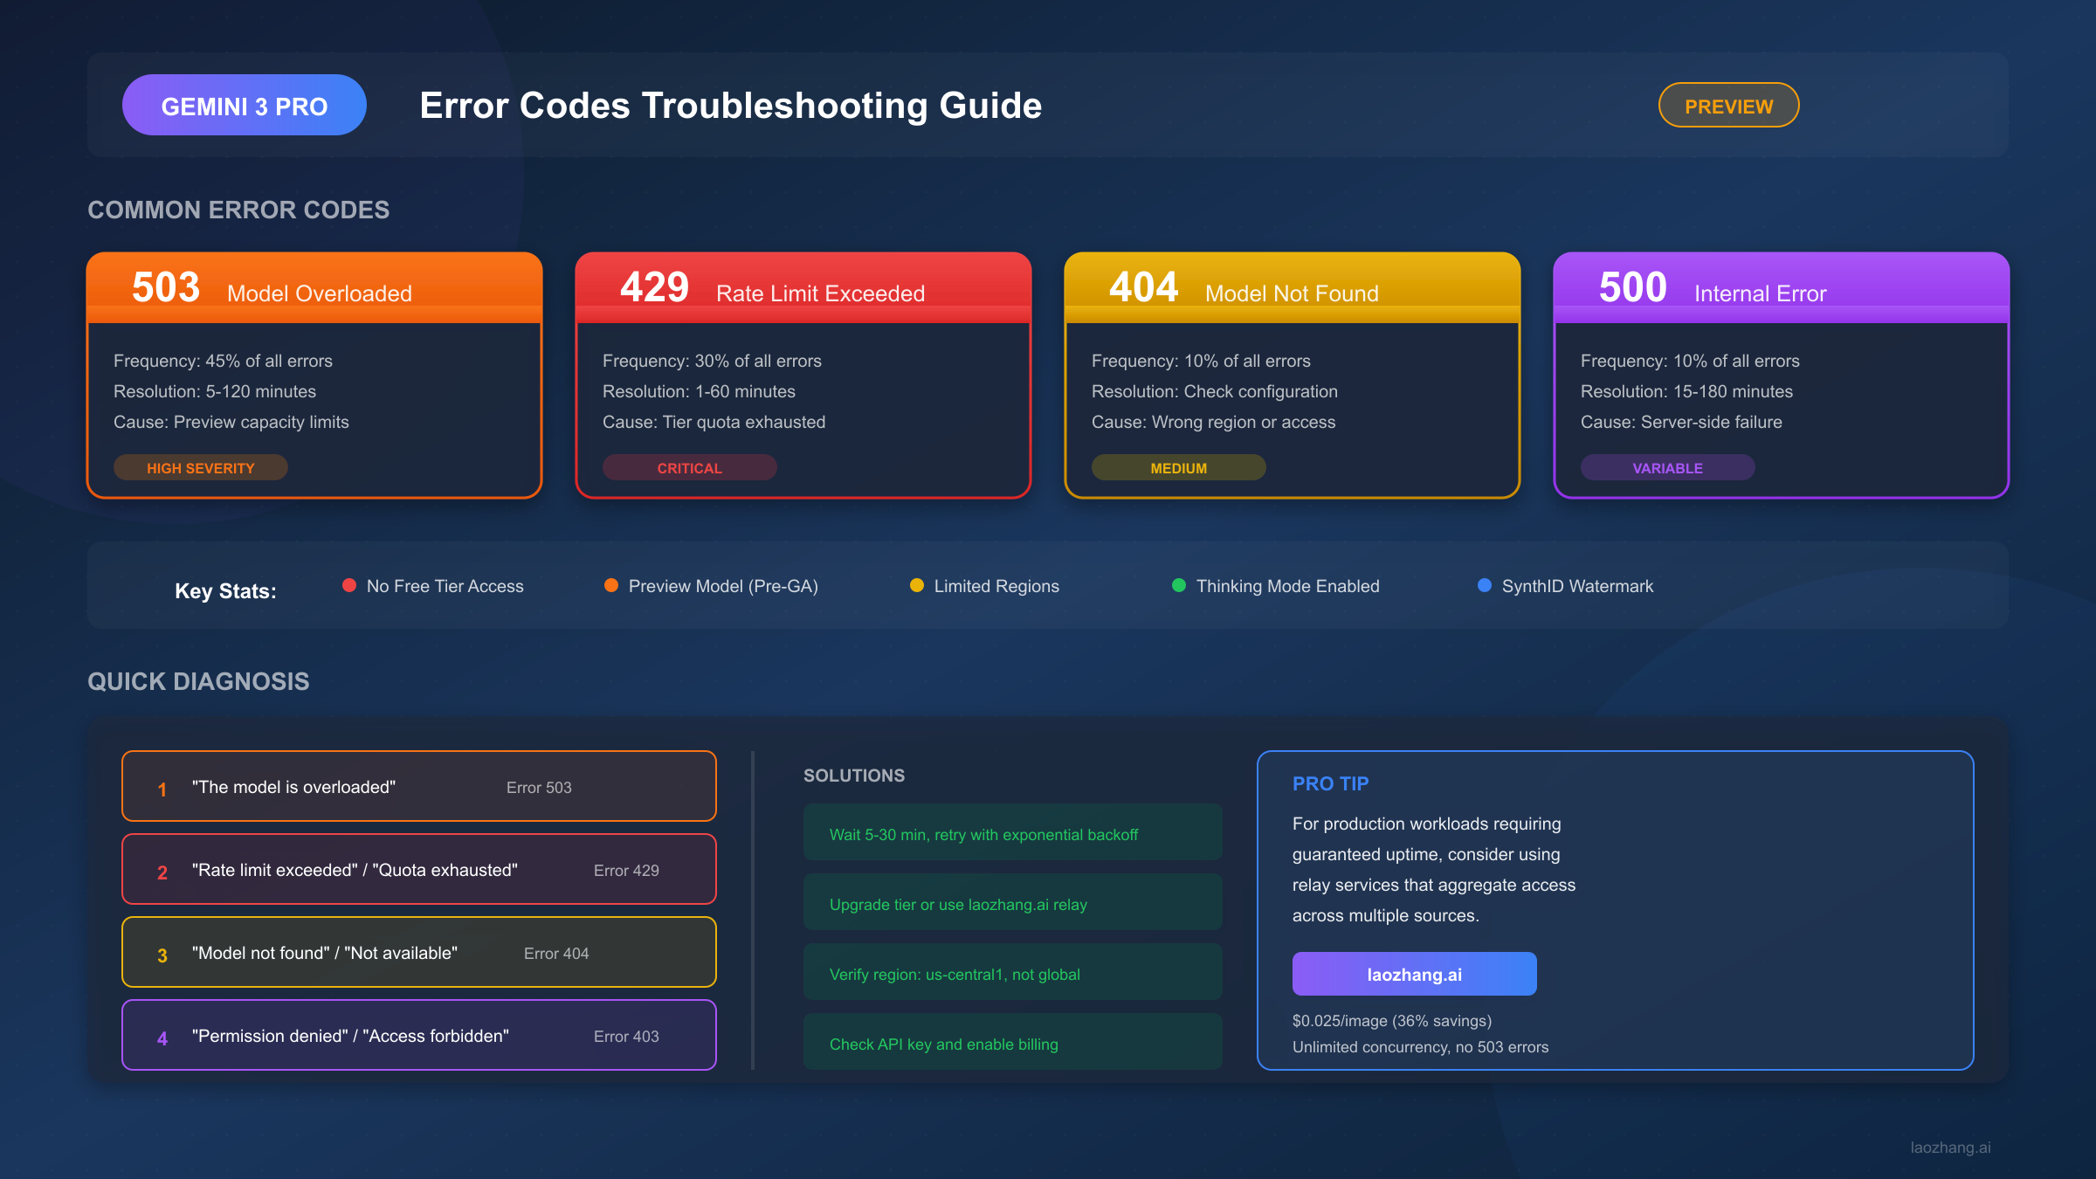The image size is (2096, 1179).
Task: Expand the 503 Model Overloaded card
Action: pos(314,376)
